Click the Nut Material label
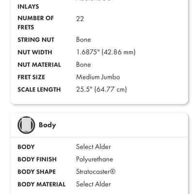 click(x=39, y=65)
